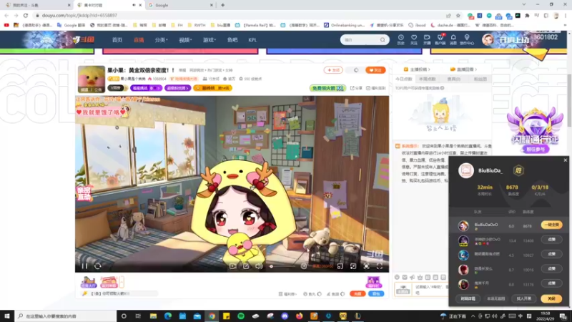Image resolution: width=572 pixels, height=322 pixels.
Task: Open the video quality setting in player
Action: pos(322,266)
